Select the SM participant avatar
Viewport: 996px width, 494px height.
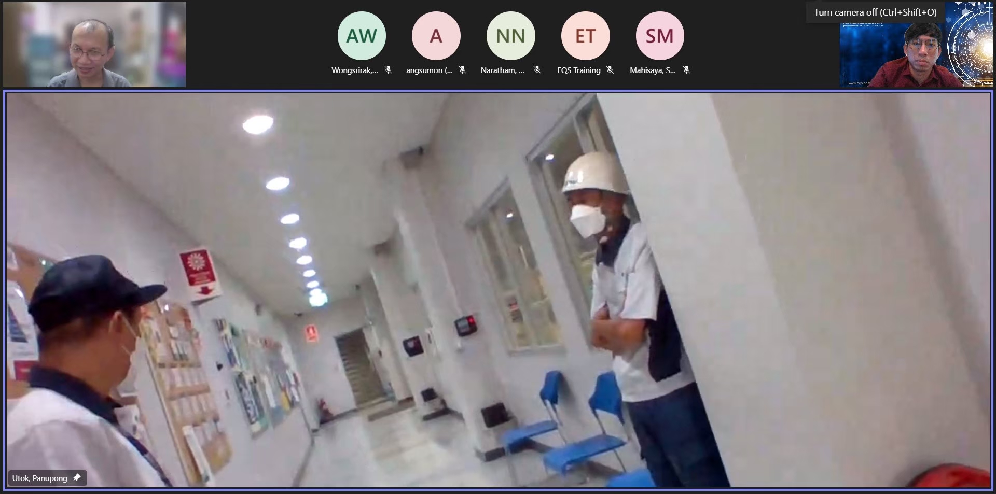(x=659, y=36)
